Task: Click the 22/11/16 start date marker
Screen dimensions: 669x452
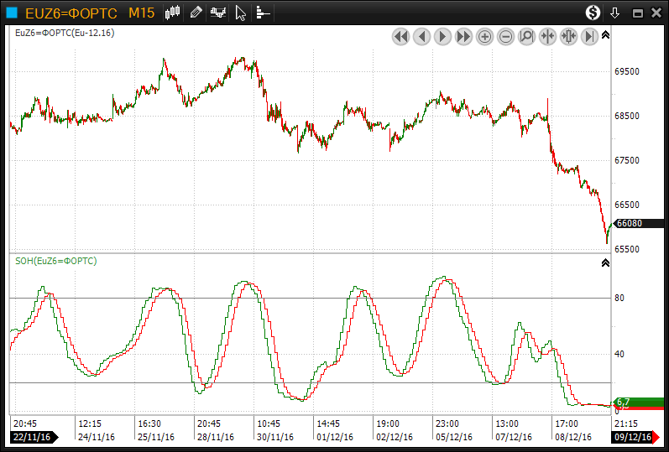Action: pyautogui.click(x=34, y=437)
